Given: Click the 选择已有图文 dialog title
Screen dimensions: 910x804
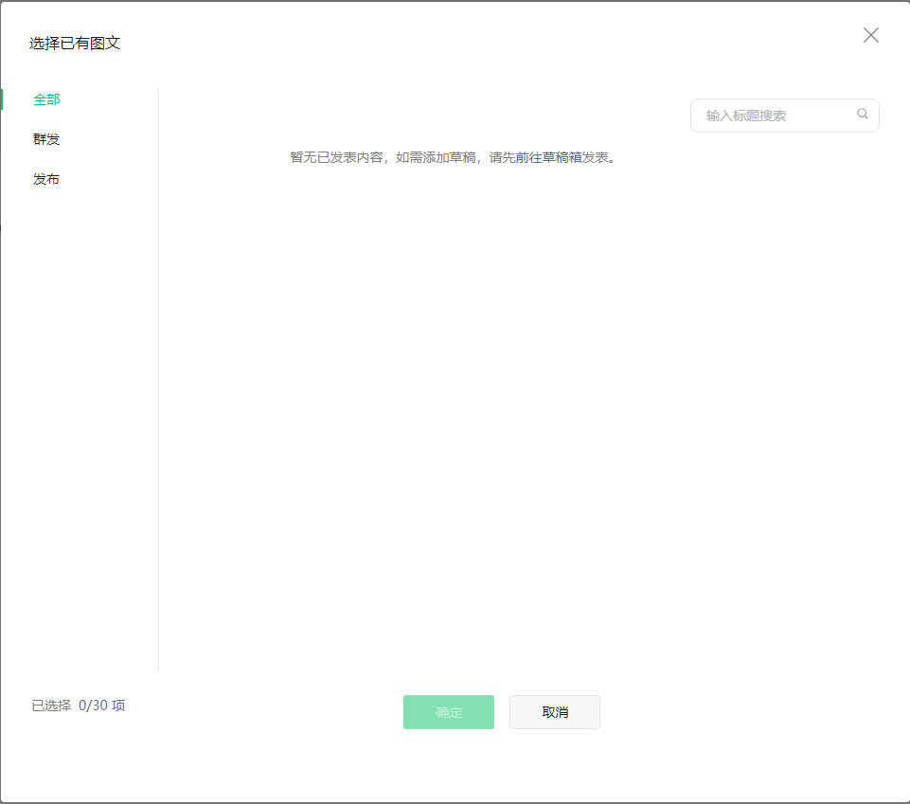Looking at the screenshot, I should coord(75,43).
